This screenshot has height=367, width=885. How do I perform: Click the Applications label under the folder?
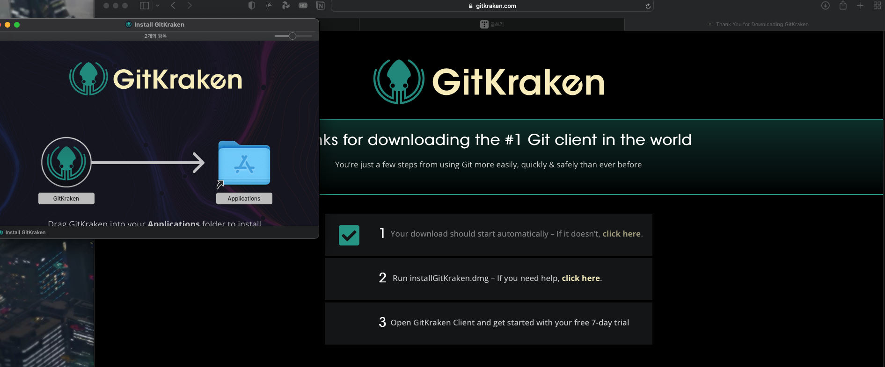coord(244,199)
